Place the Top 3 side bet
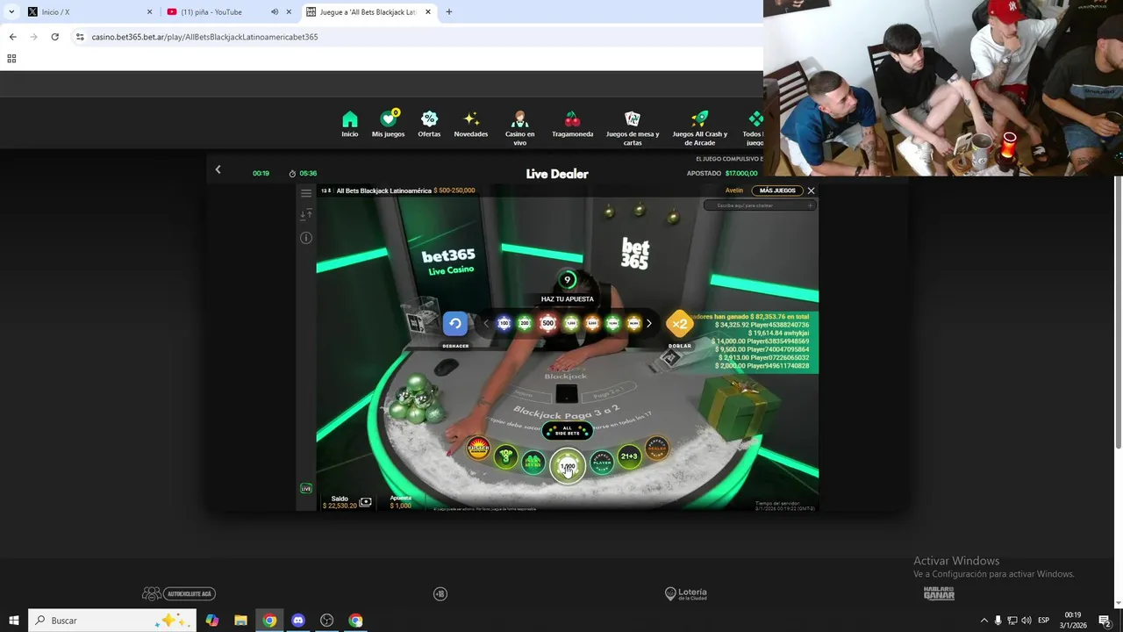Viewport: 1123px width, 632px height. [505, 456]
